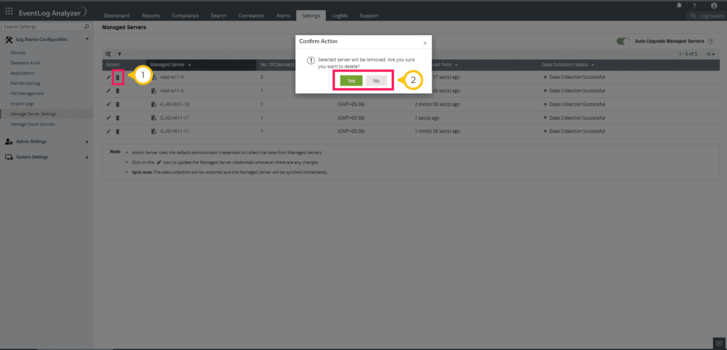This screenshot has height=350, width=727.
Task: Click the apps grid icon beside EventLog Analyzer
Action: tap(8, 11)
